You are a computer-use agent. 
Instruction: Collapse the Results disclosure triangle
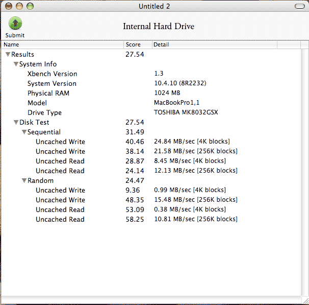point(8,54)
